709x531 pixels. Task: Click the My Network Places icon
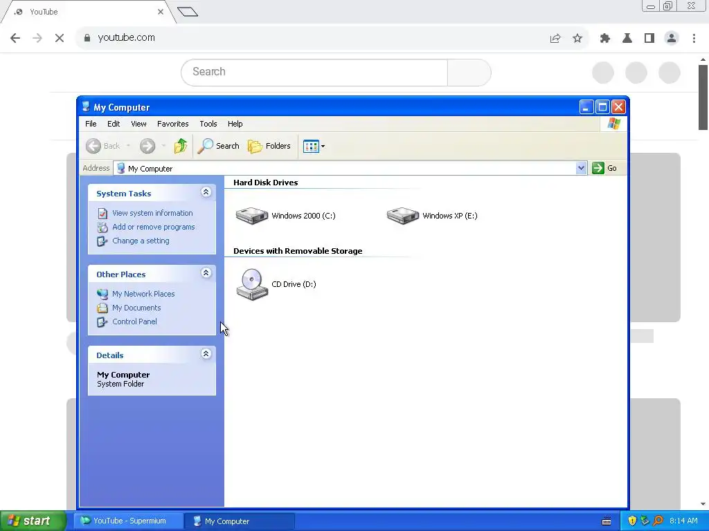tap(102, 294)
